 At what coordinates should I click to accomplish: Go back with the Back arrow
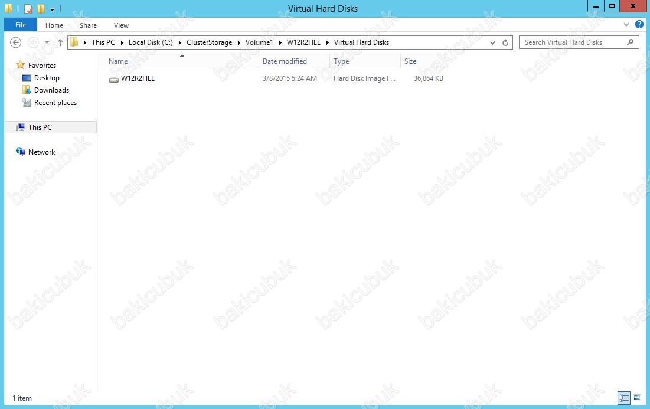[x=16, y=42]
